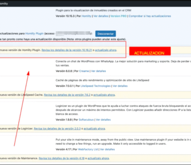Click actualízalo ahora for LiteSpeed Cache
Screen dimensions: 191x165
click(104, 95)
